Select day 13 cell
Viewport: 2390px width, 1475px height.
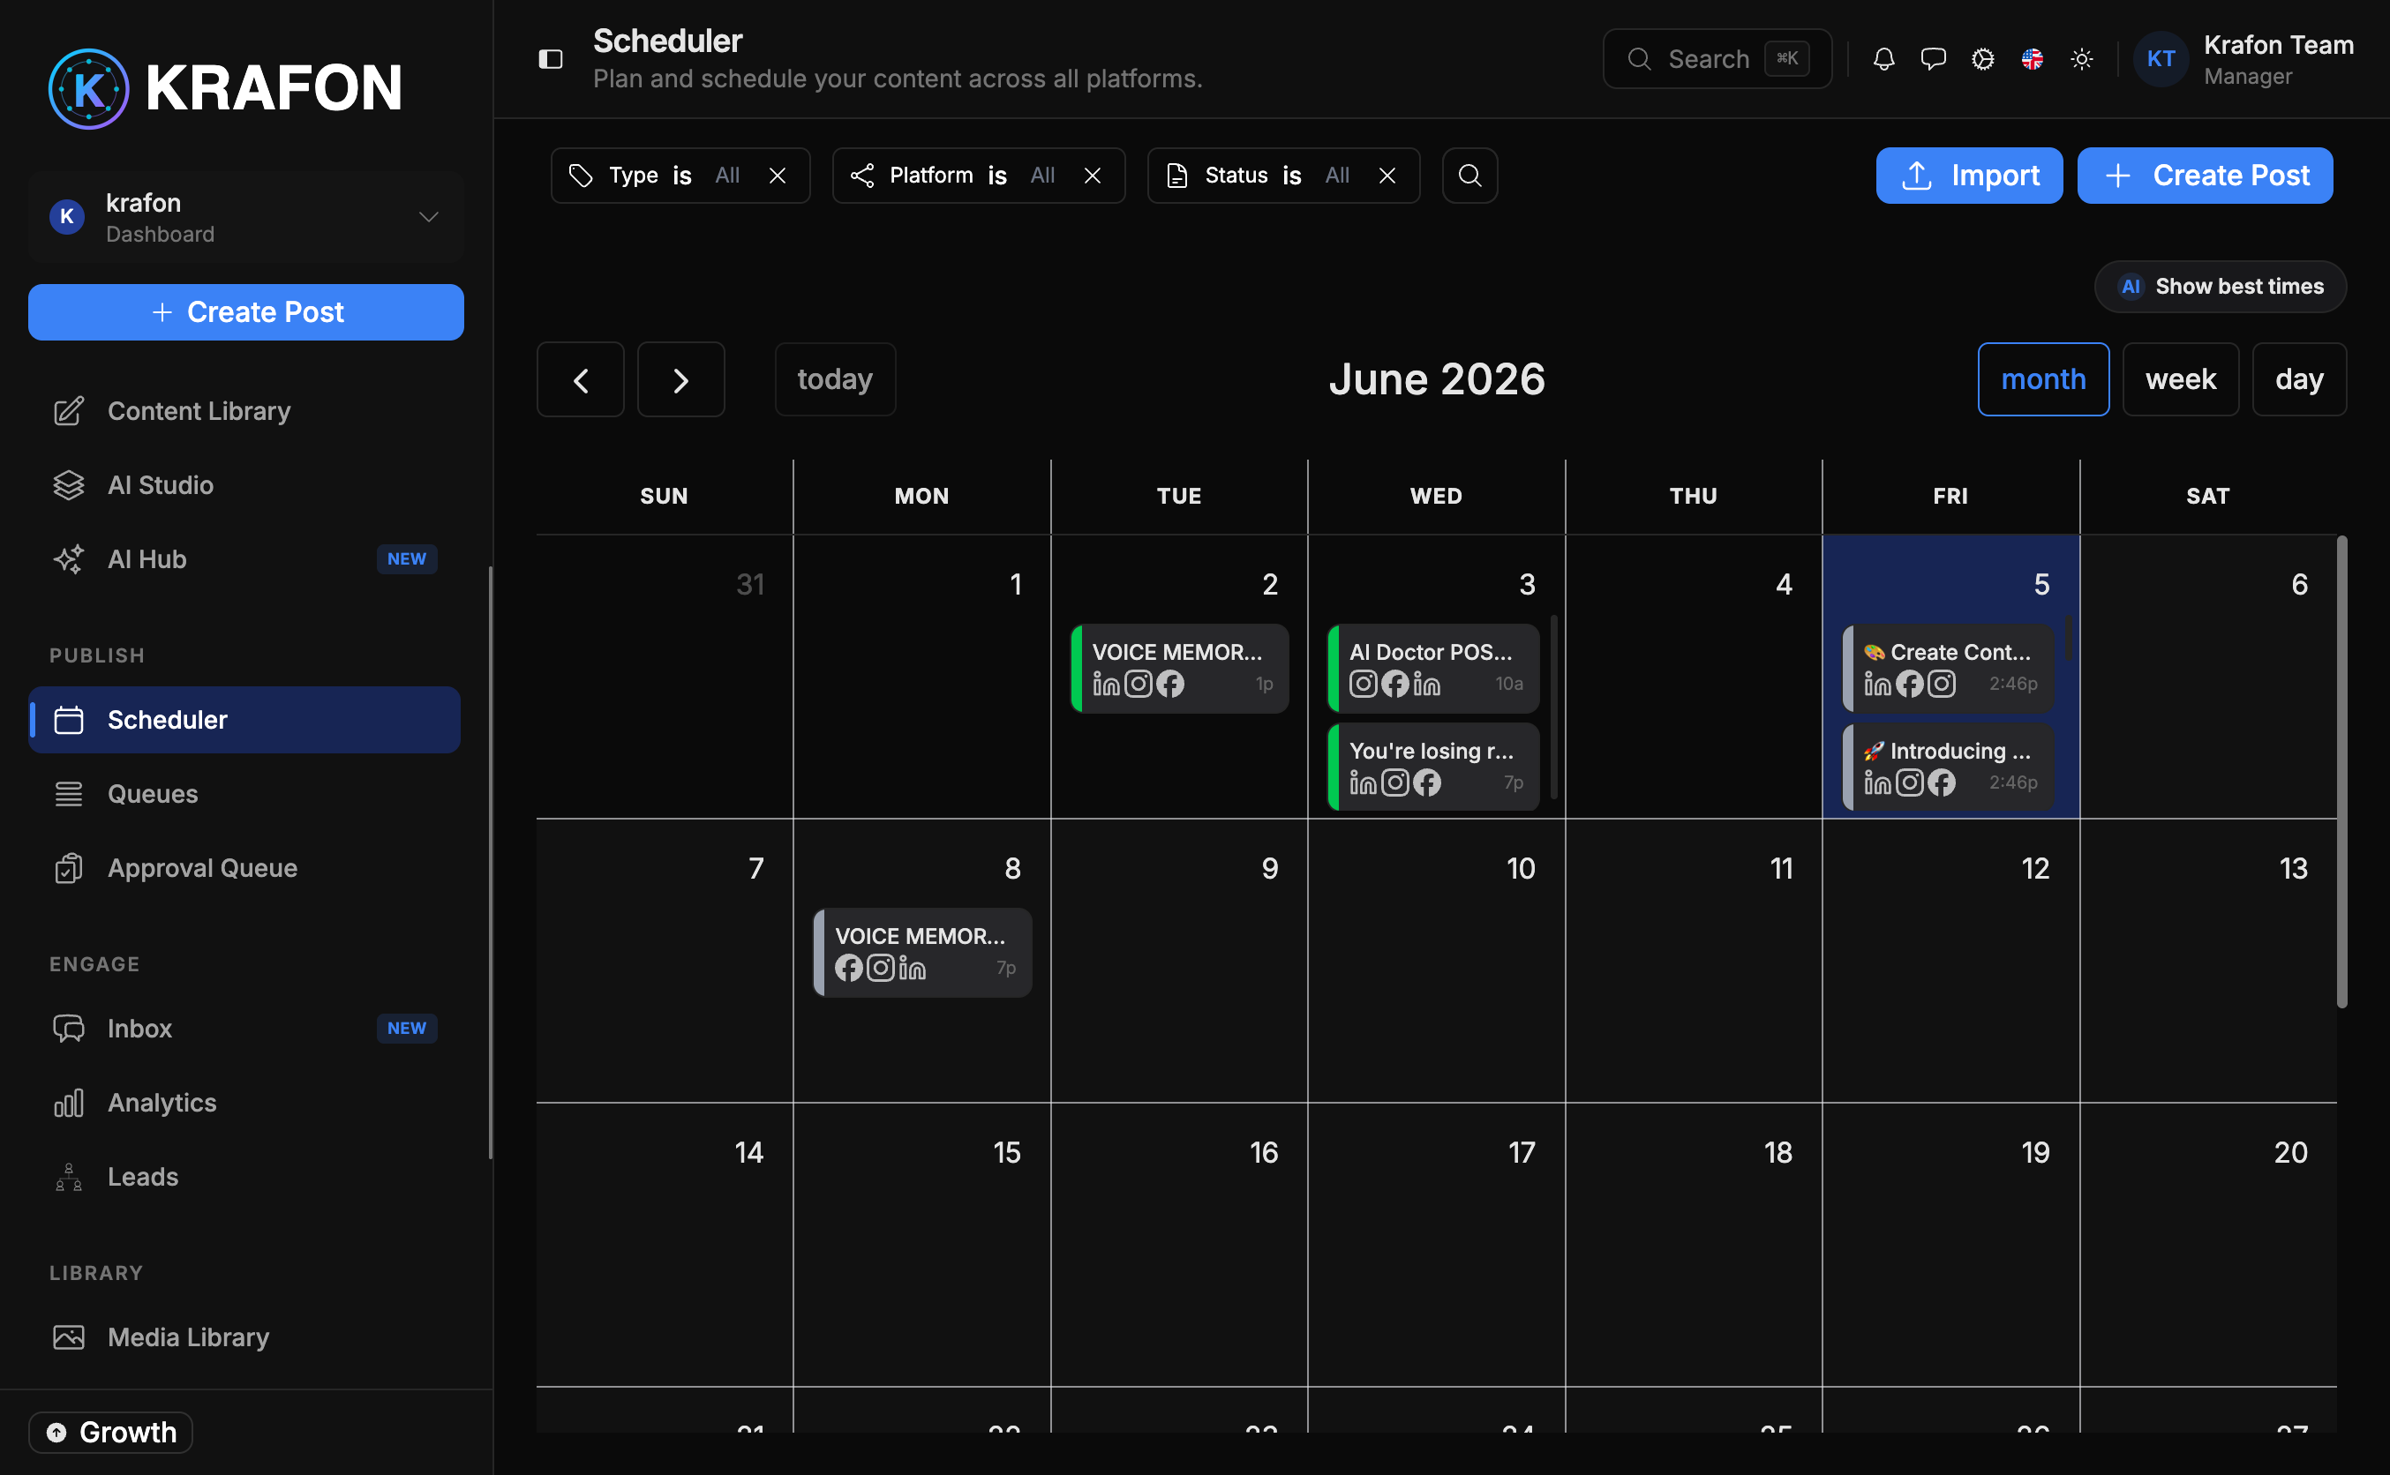pyautogui.click(x=2207, y=961)
